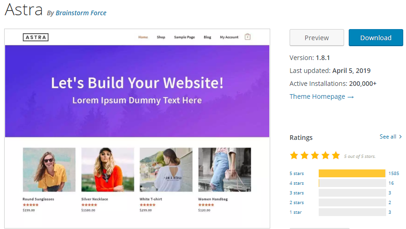
Task: Click the $1580.00 price text
Action: [x=88, y=210]
